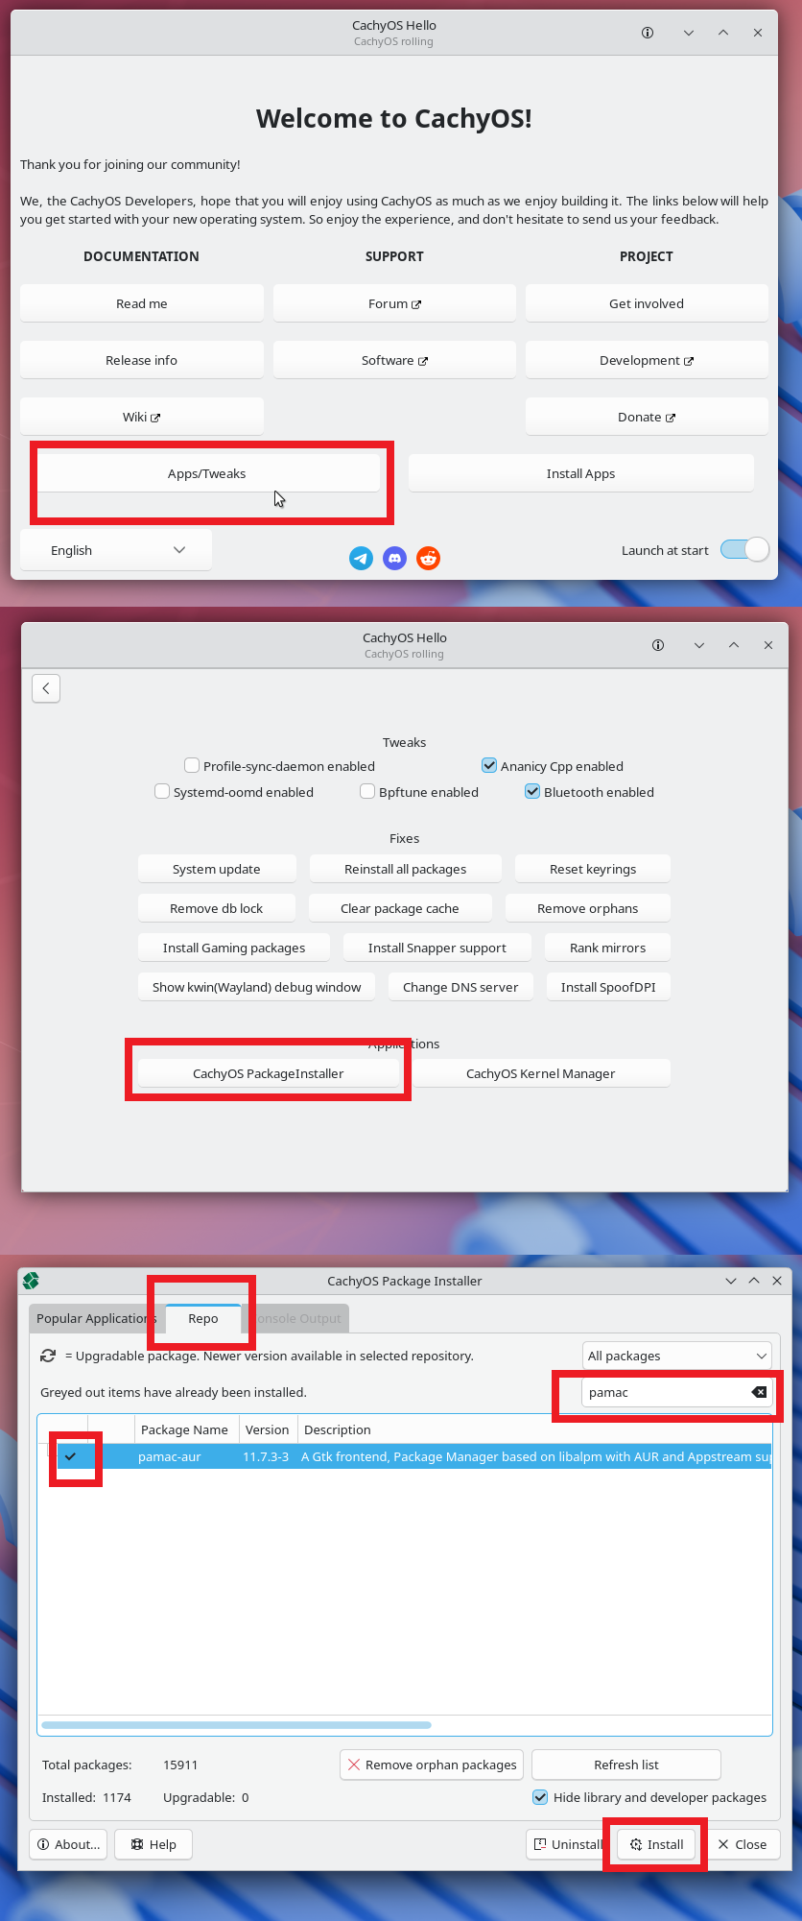Open Release info

(x=142, y=360)
